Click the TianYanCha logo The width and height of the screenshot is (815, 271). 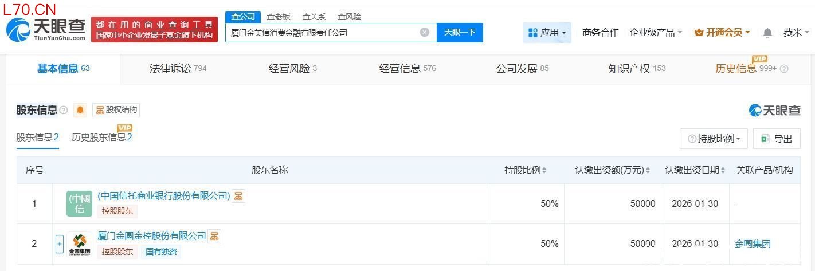pos(46,30)
